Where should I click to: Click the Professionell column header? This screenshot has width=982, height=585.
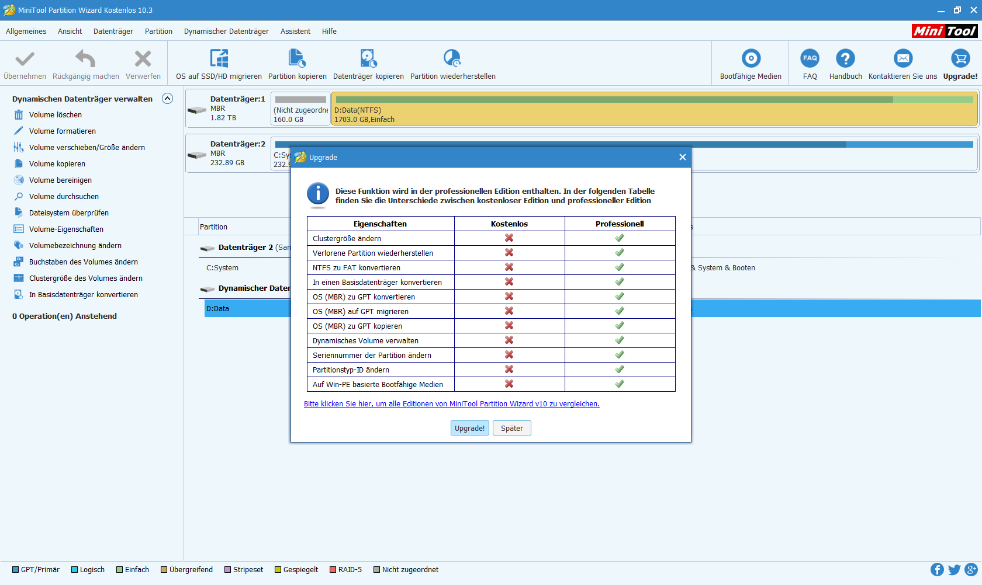[620, 224]
